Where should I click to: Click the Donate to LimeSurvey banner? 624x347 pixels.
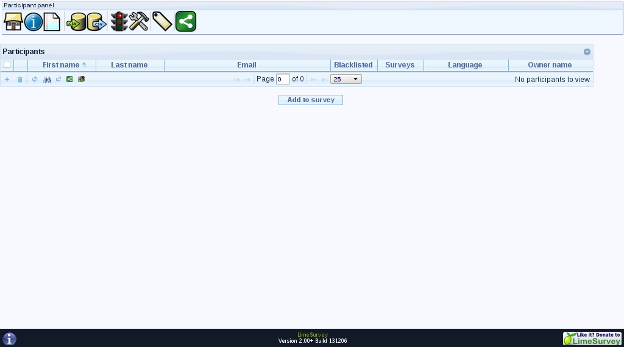coord(592,338)
